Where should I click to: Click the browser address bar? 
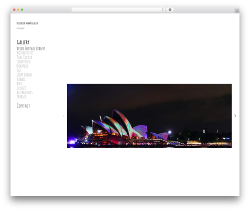pyautogui.click(x=118, y=9)
